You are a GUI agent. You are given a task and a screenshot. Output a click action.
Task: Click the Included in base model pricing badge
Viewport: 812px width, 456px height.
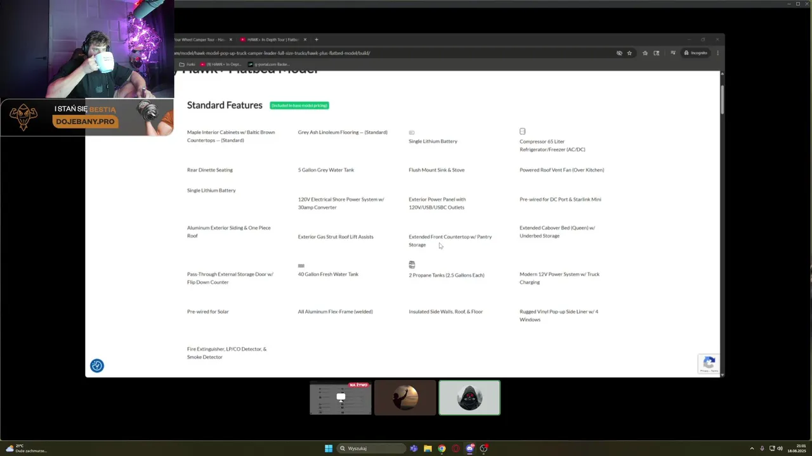(299, 105)
